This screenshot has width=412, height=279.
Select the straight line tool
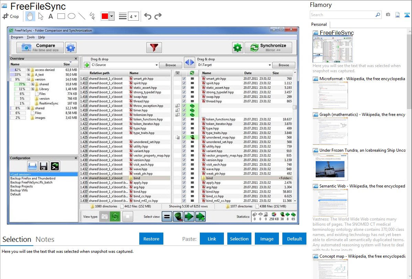coord(82,16)
